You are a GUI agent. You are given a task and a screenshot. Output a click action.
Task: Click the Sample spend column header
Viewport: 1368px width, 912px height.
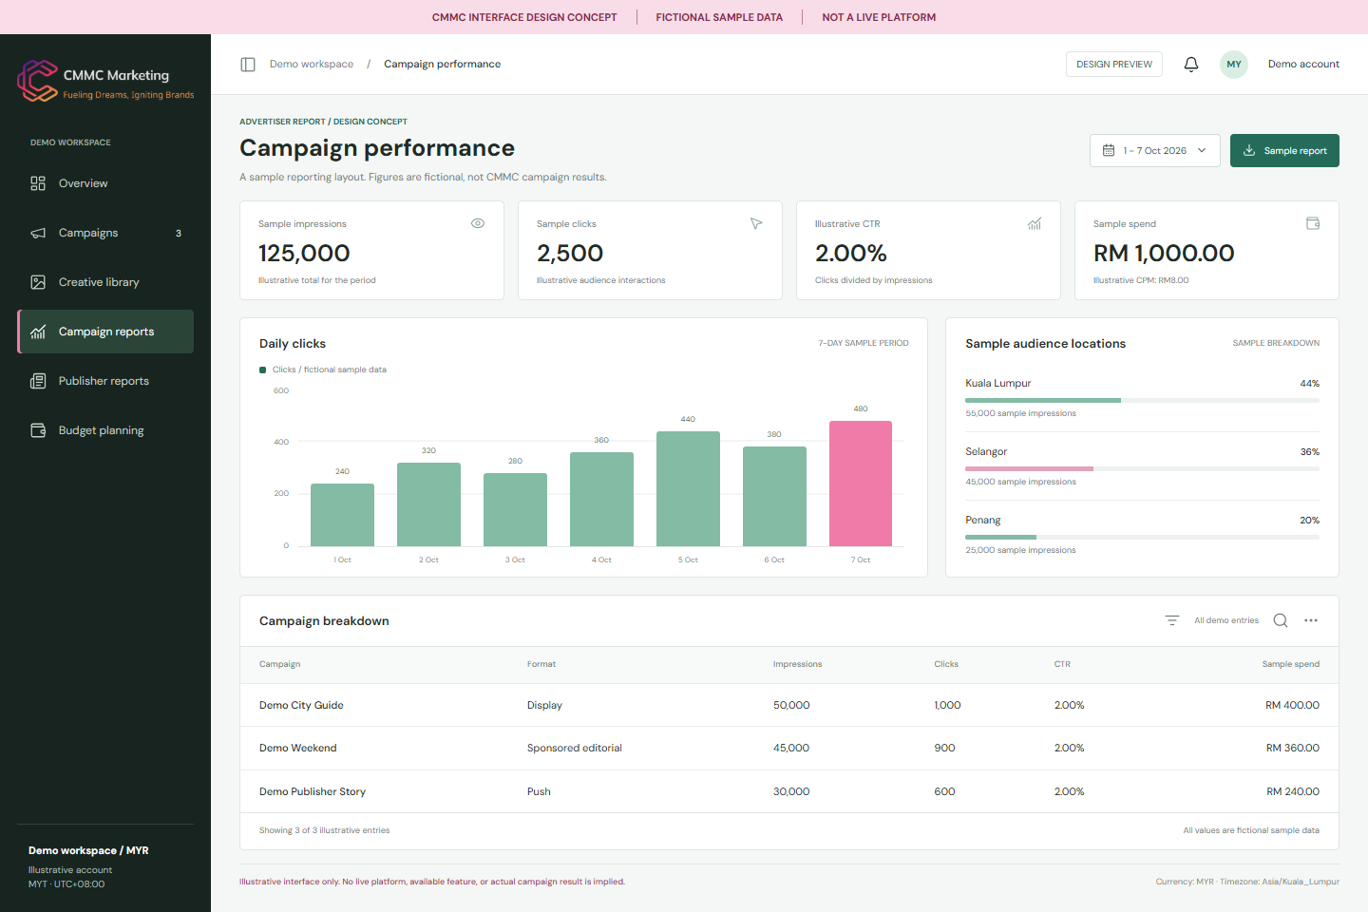1290,664
